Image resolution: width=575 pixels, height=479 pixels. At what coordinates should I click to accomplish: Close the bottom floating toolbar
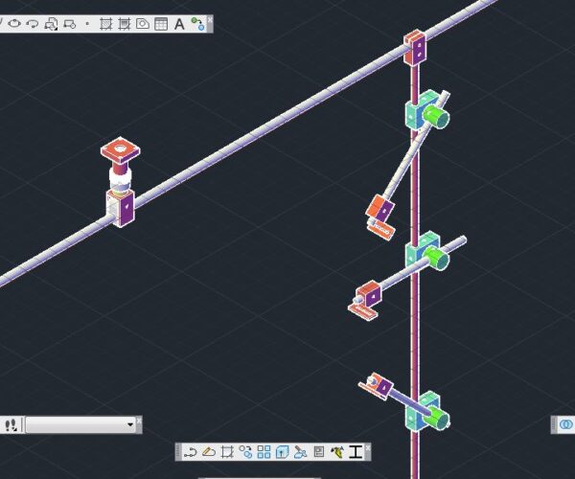[368, 447]
